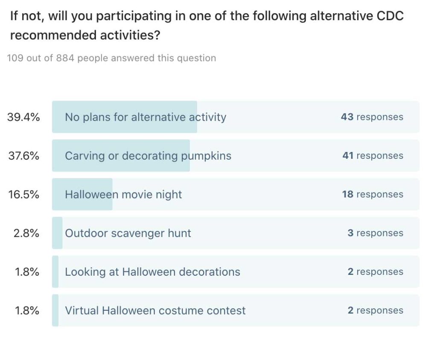Click the survey question title text
437x347 pixels.
(x=207, y=26)
